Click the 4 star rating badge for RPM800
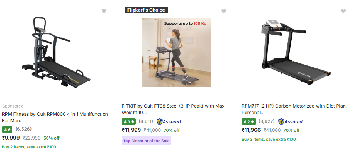The image size is (351, 153). pos(7,130)
